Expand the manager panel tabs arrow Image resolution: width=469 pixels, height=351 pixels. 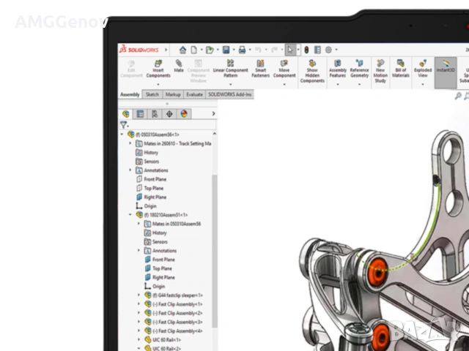pyautogui.click(x=213, y=114)
